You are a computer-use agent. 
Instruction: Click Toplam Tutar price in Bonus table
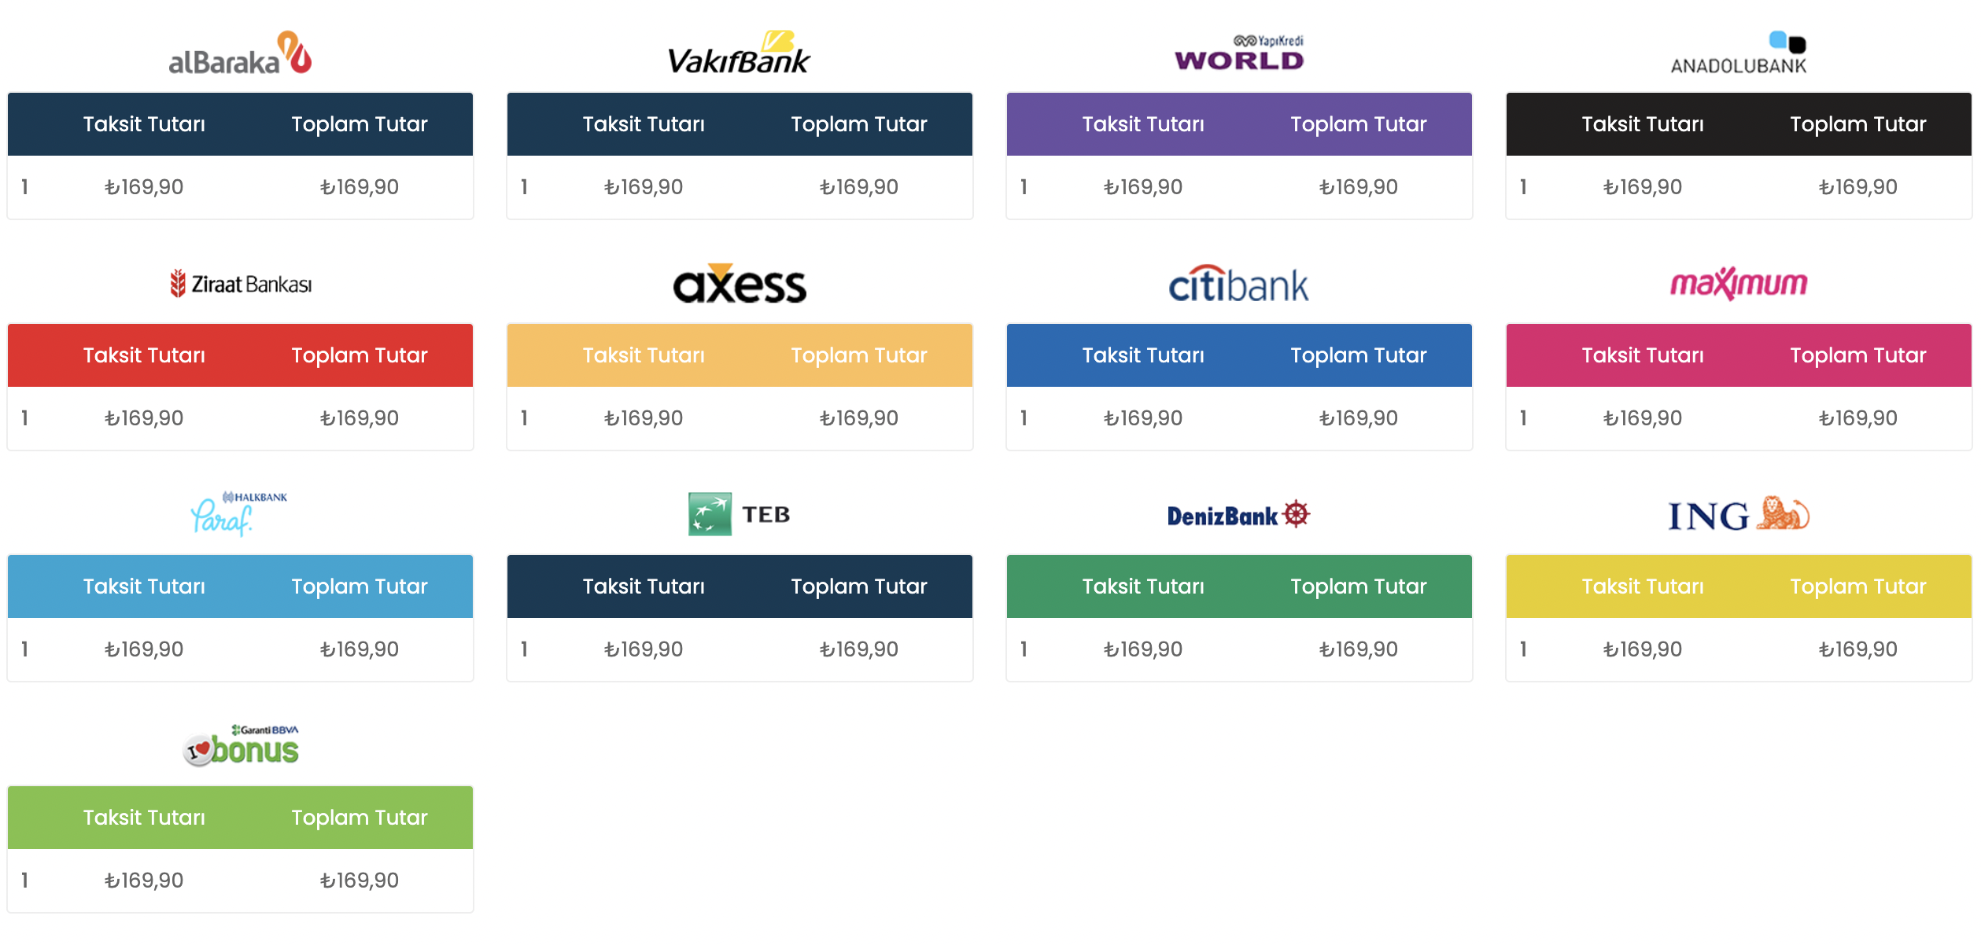359,881
